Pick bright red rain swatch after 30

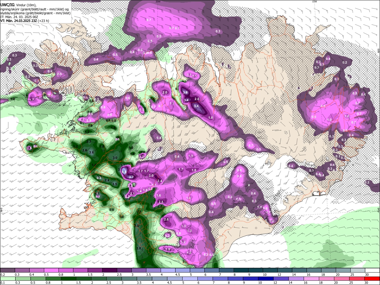(372, 278)
